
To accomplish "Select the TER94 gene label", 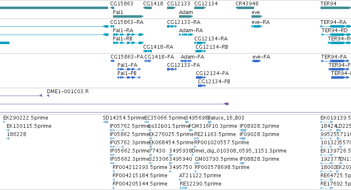I will coord(328,4).
